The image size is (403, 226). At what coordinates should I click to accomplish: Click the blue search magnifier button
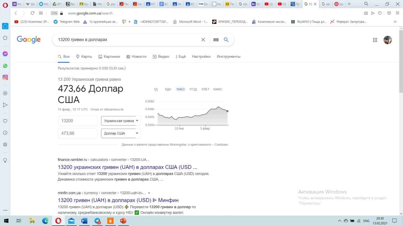click(x=226, y=40)
